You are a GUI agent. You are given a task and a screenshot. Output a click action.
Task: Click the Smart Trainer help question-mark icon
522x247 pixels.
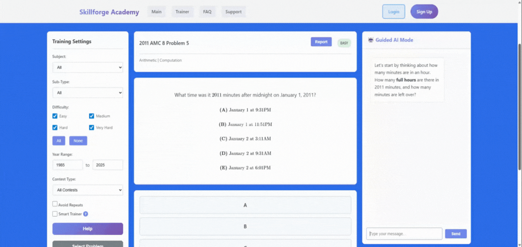click(86, 214)
